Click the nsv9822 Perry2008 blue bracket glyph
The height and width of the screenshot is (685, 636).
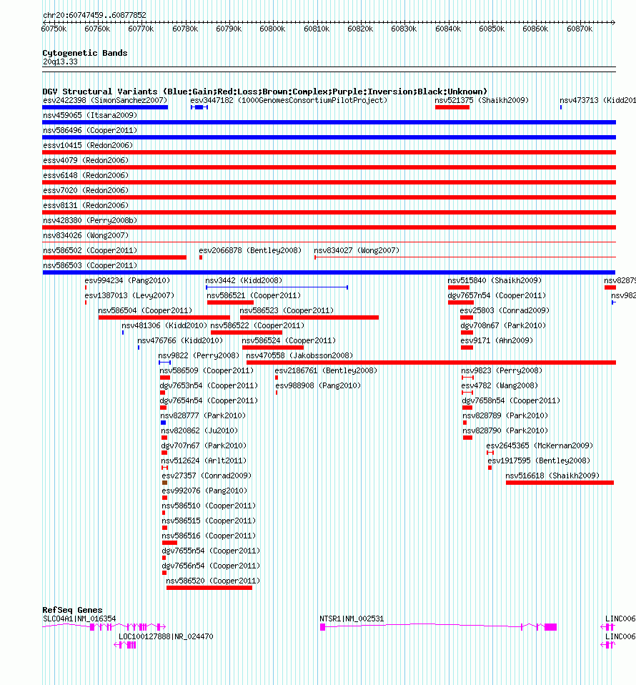[x=164, y=363]
